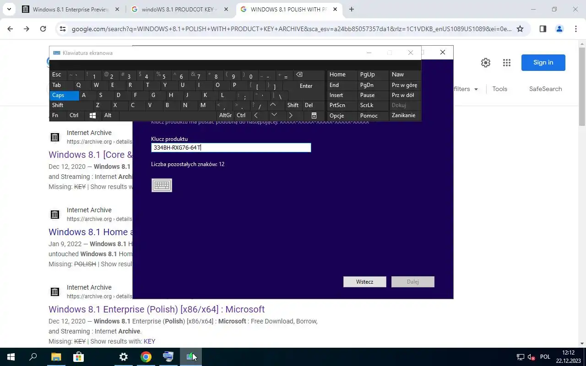
Task: Select the WINDOWS 8.1 POLISH WITH tab
Action: click(x=288, y=9)
